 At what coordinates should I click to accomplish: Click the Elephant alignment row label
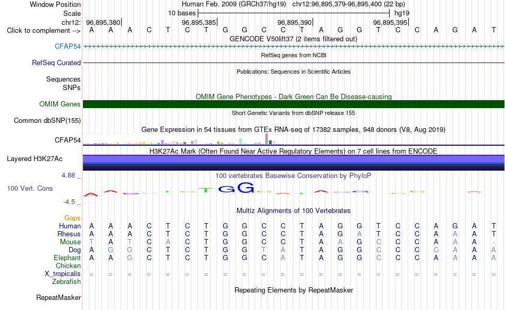point(67,258)
